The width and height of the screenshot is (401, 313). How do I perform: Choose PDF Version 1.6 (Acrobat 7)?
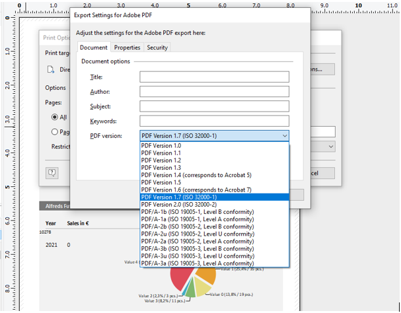pyautogui.click(x=214, y=190)
